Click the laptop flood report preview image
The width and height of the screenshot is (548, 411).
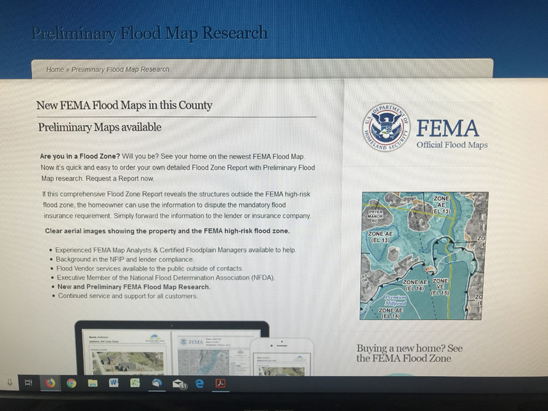[172, 349]
